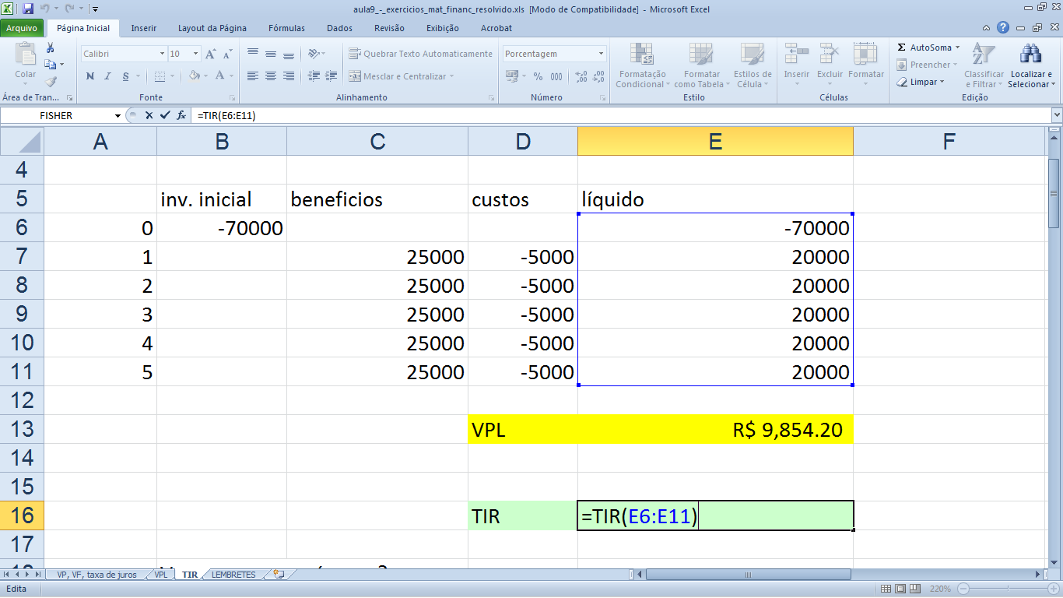The width and height of the screenshot is (1063, 598).
Task: Click the increase indent icon
Action: pyautogui.click(x=332, y=76)
